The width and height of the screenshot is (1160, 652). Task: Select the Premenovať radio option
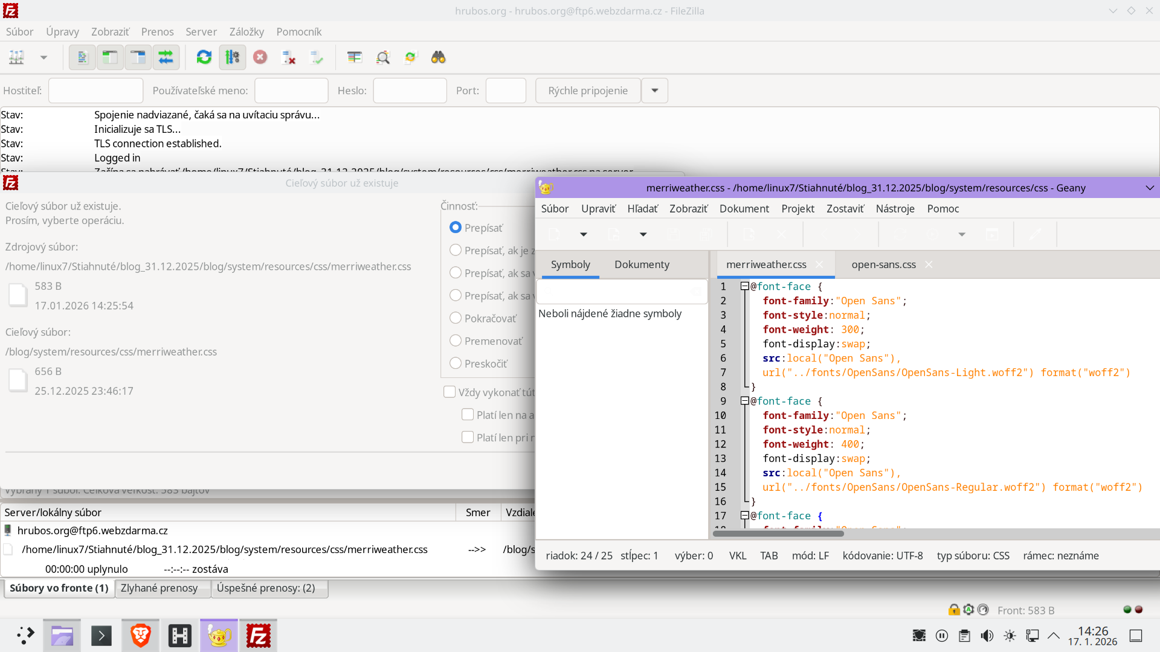(456, 341)
